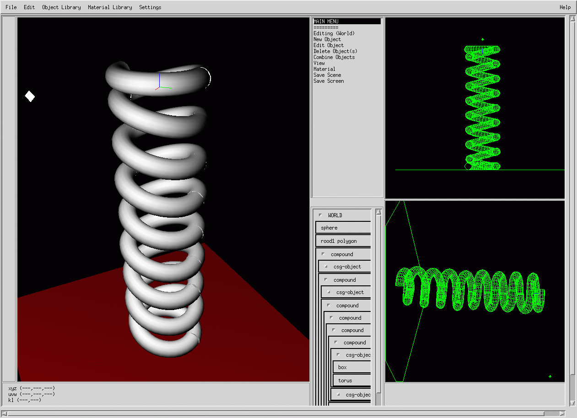This screenshot has height=418, width=577.
Task: Click the left arrow of bottom horizontal scrollbar
Action: coord(5,414)
